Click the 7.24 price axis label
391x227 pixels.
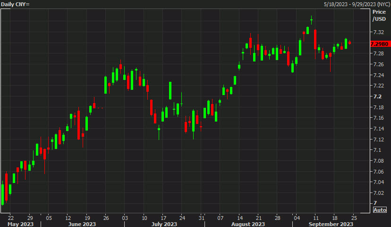379,75
